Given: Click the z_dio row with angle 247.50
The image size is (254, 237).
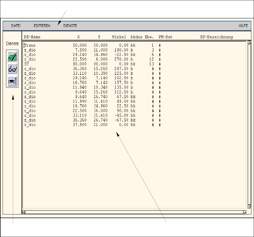Looking at the screenshot, I should (x=30, y=69).
